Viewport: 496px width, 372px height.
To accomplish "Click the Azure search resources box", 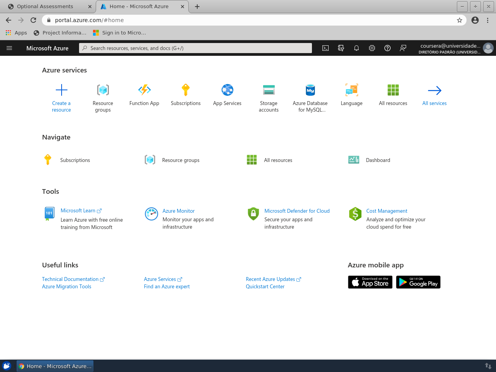I will [195, 48].
